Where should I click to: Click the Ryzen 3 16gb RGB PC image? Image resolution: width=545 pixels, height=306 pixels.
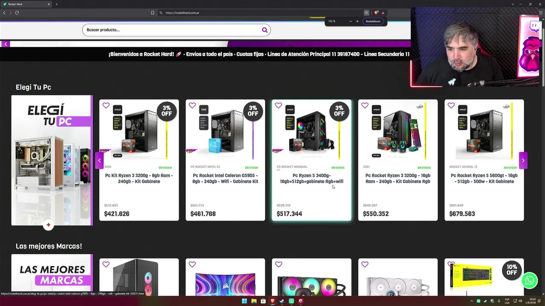[x=398, y=131]
